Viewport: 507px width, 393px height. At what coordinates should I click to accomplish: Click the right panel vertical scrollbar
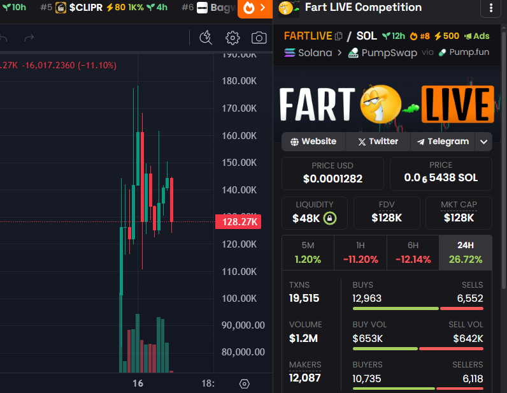[504, 159]
